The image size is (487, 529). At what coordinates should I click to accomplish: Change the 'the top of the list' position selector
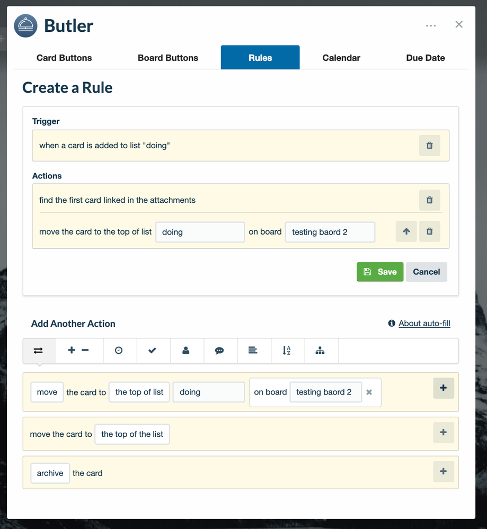(132, 434)
